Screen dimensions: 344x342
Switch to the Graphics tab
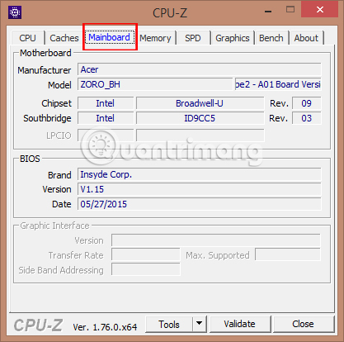click(x=233, y=38)
